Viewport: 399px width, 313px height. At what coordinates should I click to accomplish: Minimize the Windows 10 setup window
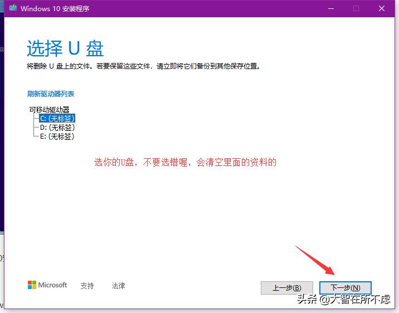tap(331, 8)
